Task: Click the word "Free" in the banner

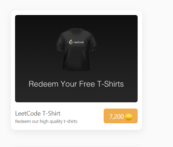Action: pos(87,84)
